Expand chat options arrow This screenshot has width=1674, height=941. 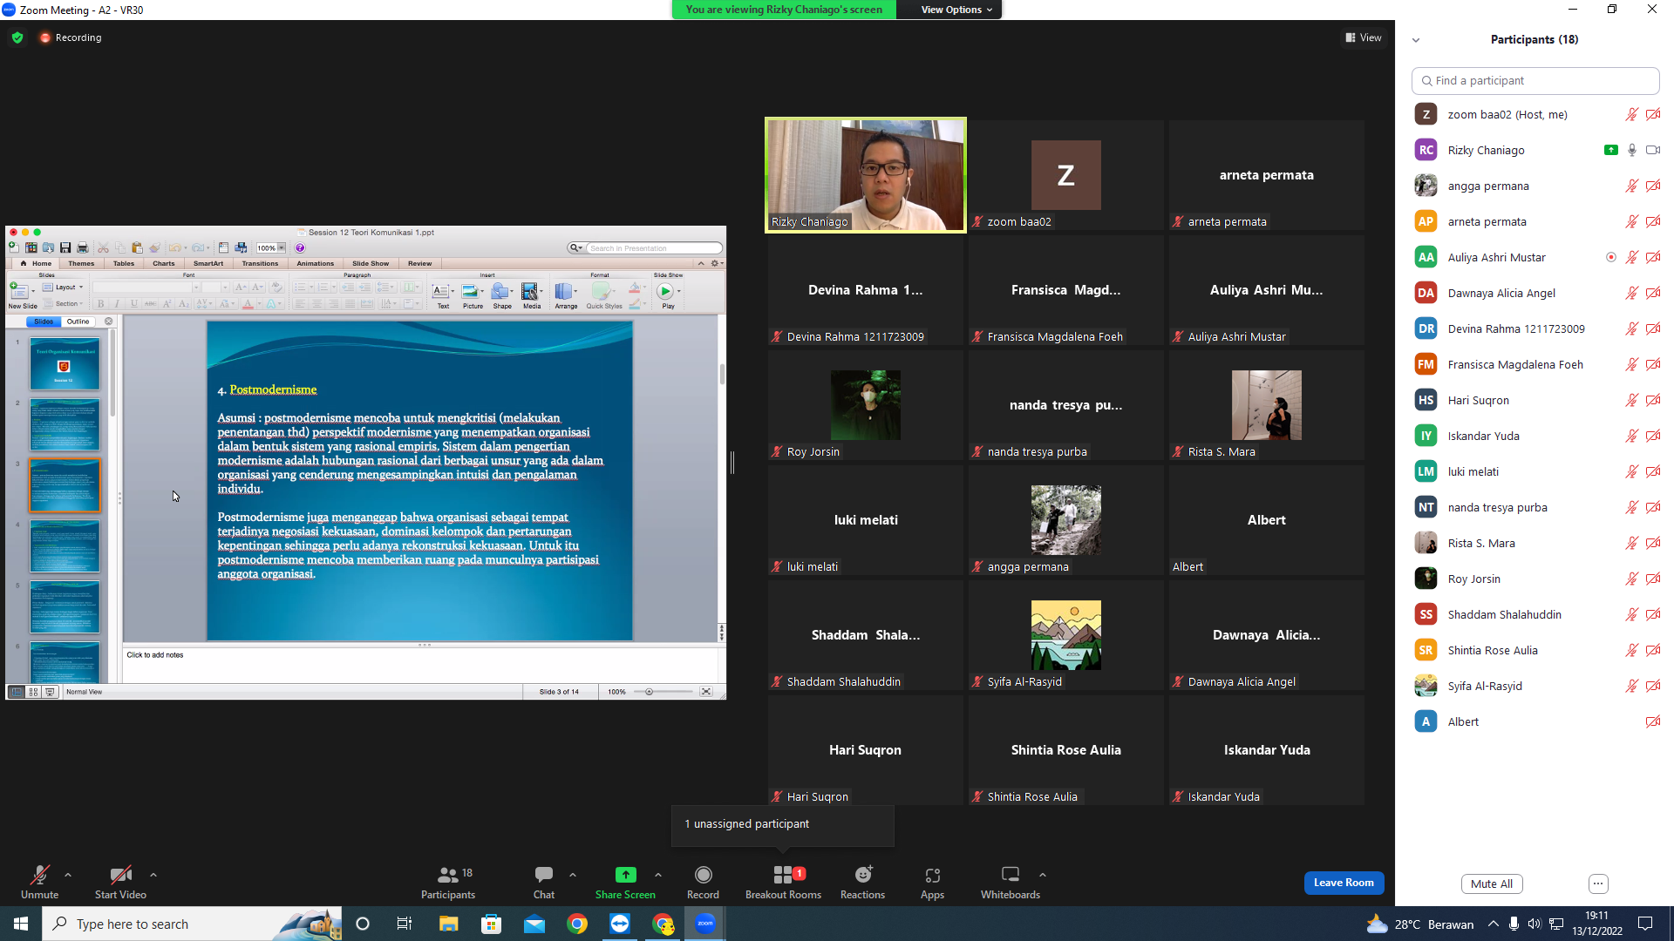coord(573,875)
